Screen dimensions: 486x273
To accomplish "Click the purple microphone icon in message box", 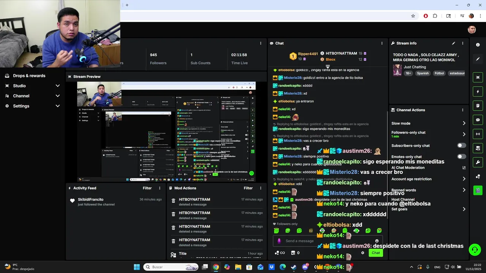I will (x=279, y=241).
